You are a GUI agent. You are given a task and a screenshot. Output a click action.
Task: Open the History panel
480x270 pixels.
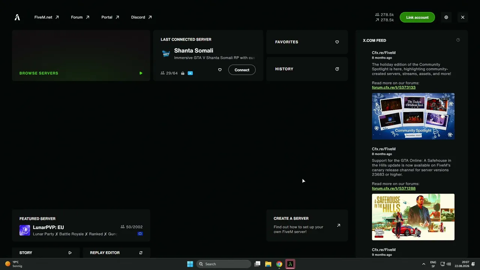coord(307,69)
